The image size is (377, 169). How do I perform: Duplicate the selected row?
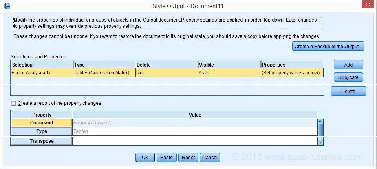point(348,77)
